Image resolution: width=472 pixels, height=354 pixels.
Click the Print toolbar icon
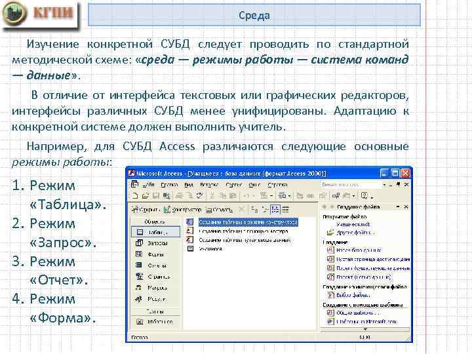coord(180,195)
